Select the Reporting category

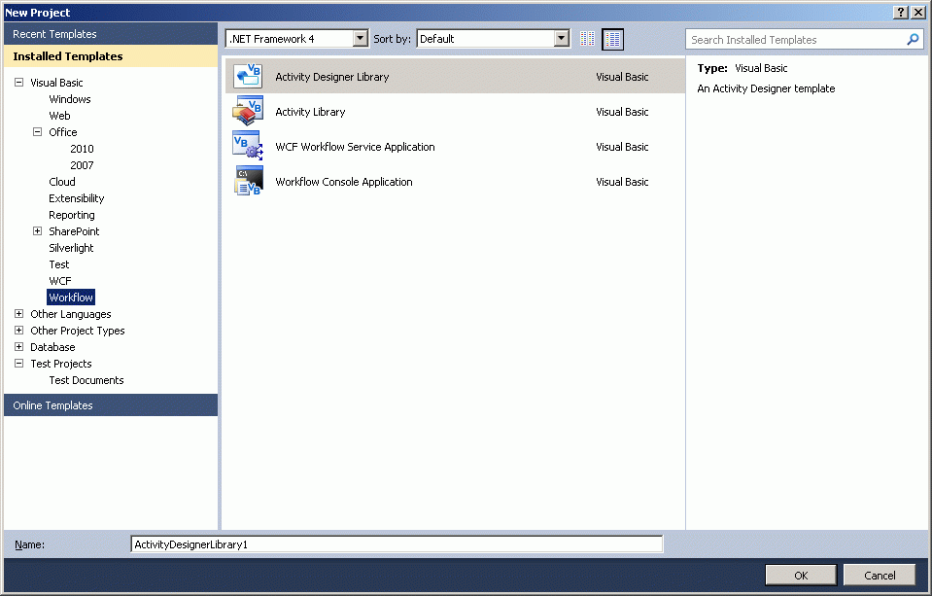71,215
